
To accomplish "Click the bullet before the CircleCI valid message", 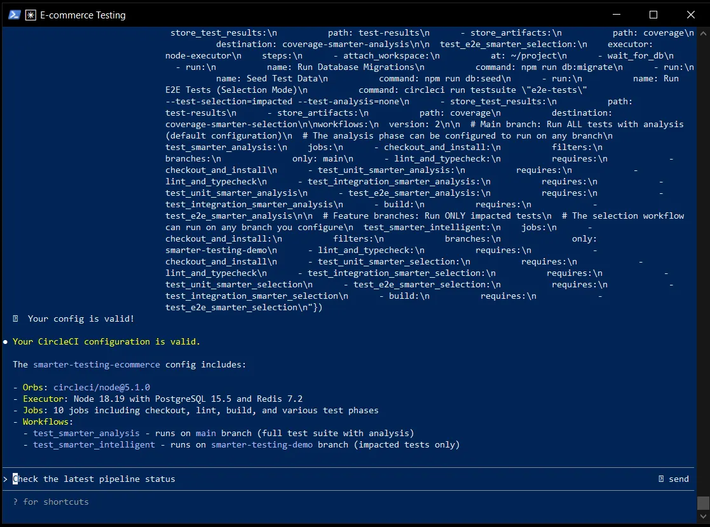I will (x=6, y=342).
